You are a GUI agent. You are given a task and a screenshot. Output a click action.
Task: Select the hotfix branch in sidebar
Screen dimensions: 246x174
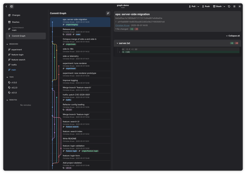tap(26, 65)
